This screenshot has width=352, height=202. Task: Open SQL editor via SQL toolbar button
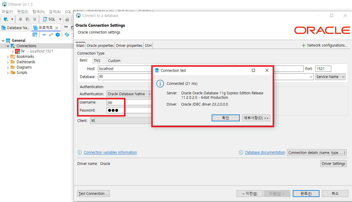click(49, 19)
